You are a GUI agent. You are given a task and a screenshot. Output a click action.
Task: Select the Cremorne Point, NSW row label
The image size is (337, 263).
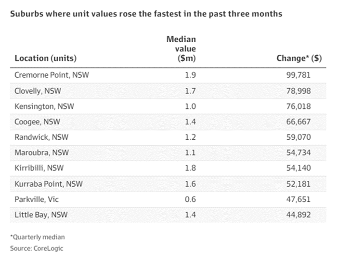[x=52, y=75]
